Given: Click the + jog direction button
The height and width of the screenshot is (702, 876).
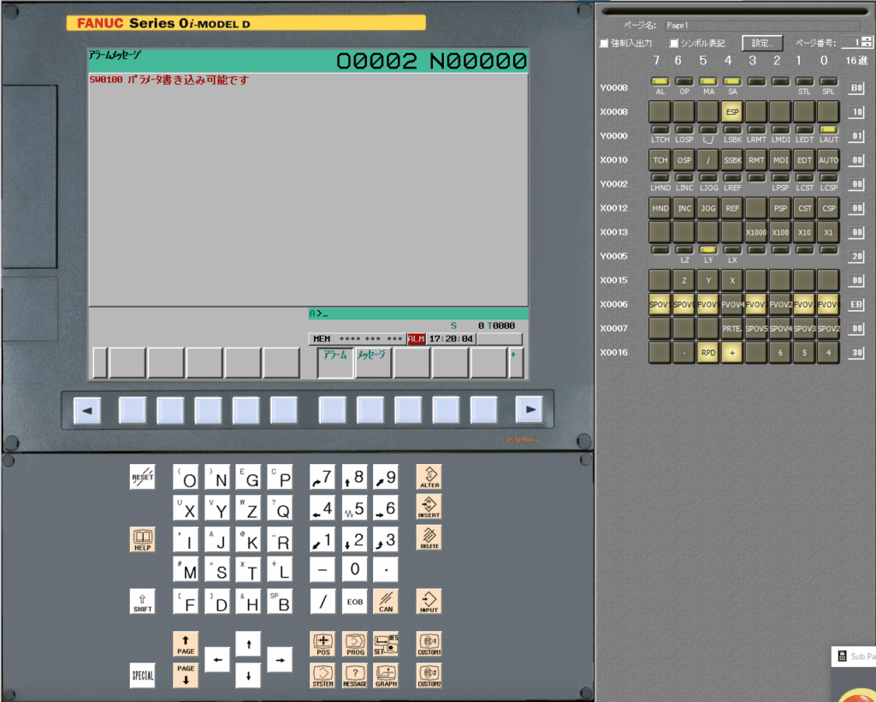Looking at the screenshot, I should point(732,353).
